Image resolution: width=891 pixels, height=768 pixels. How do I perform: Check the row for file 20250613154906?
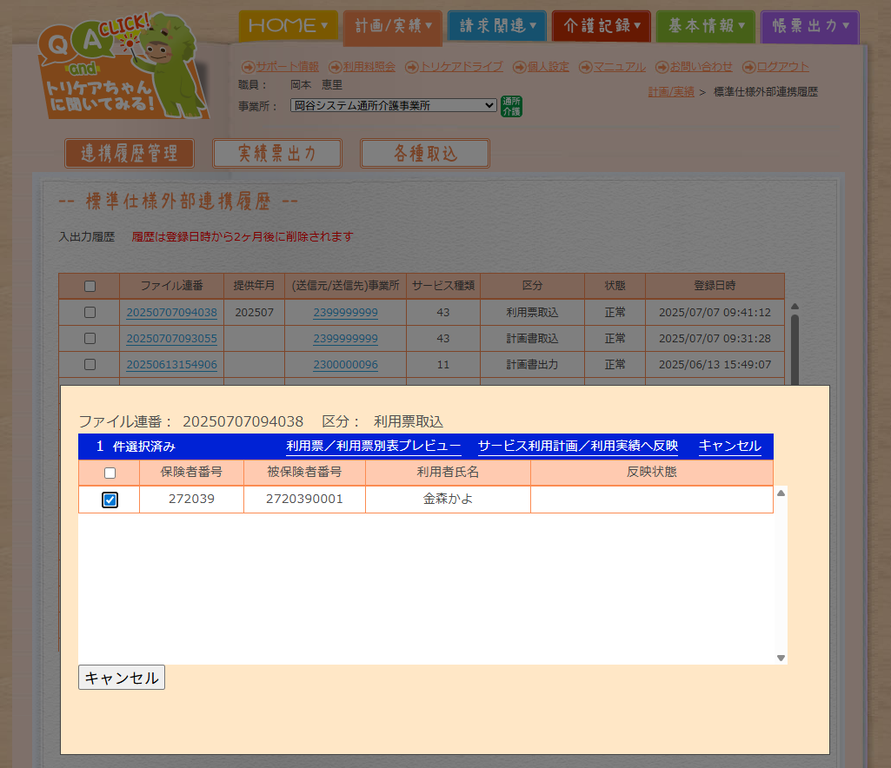(x=90, y=365)
